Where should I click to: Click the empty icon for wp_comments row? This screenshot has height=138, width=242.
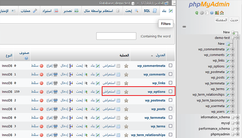[56, 75]
